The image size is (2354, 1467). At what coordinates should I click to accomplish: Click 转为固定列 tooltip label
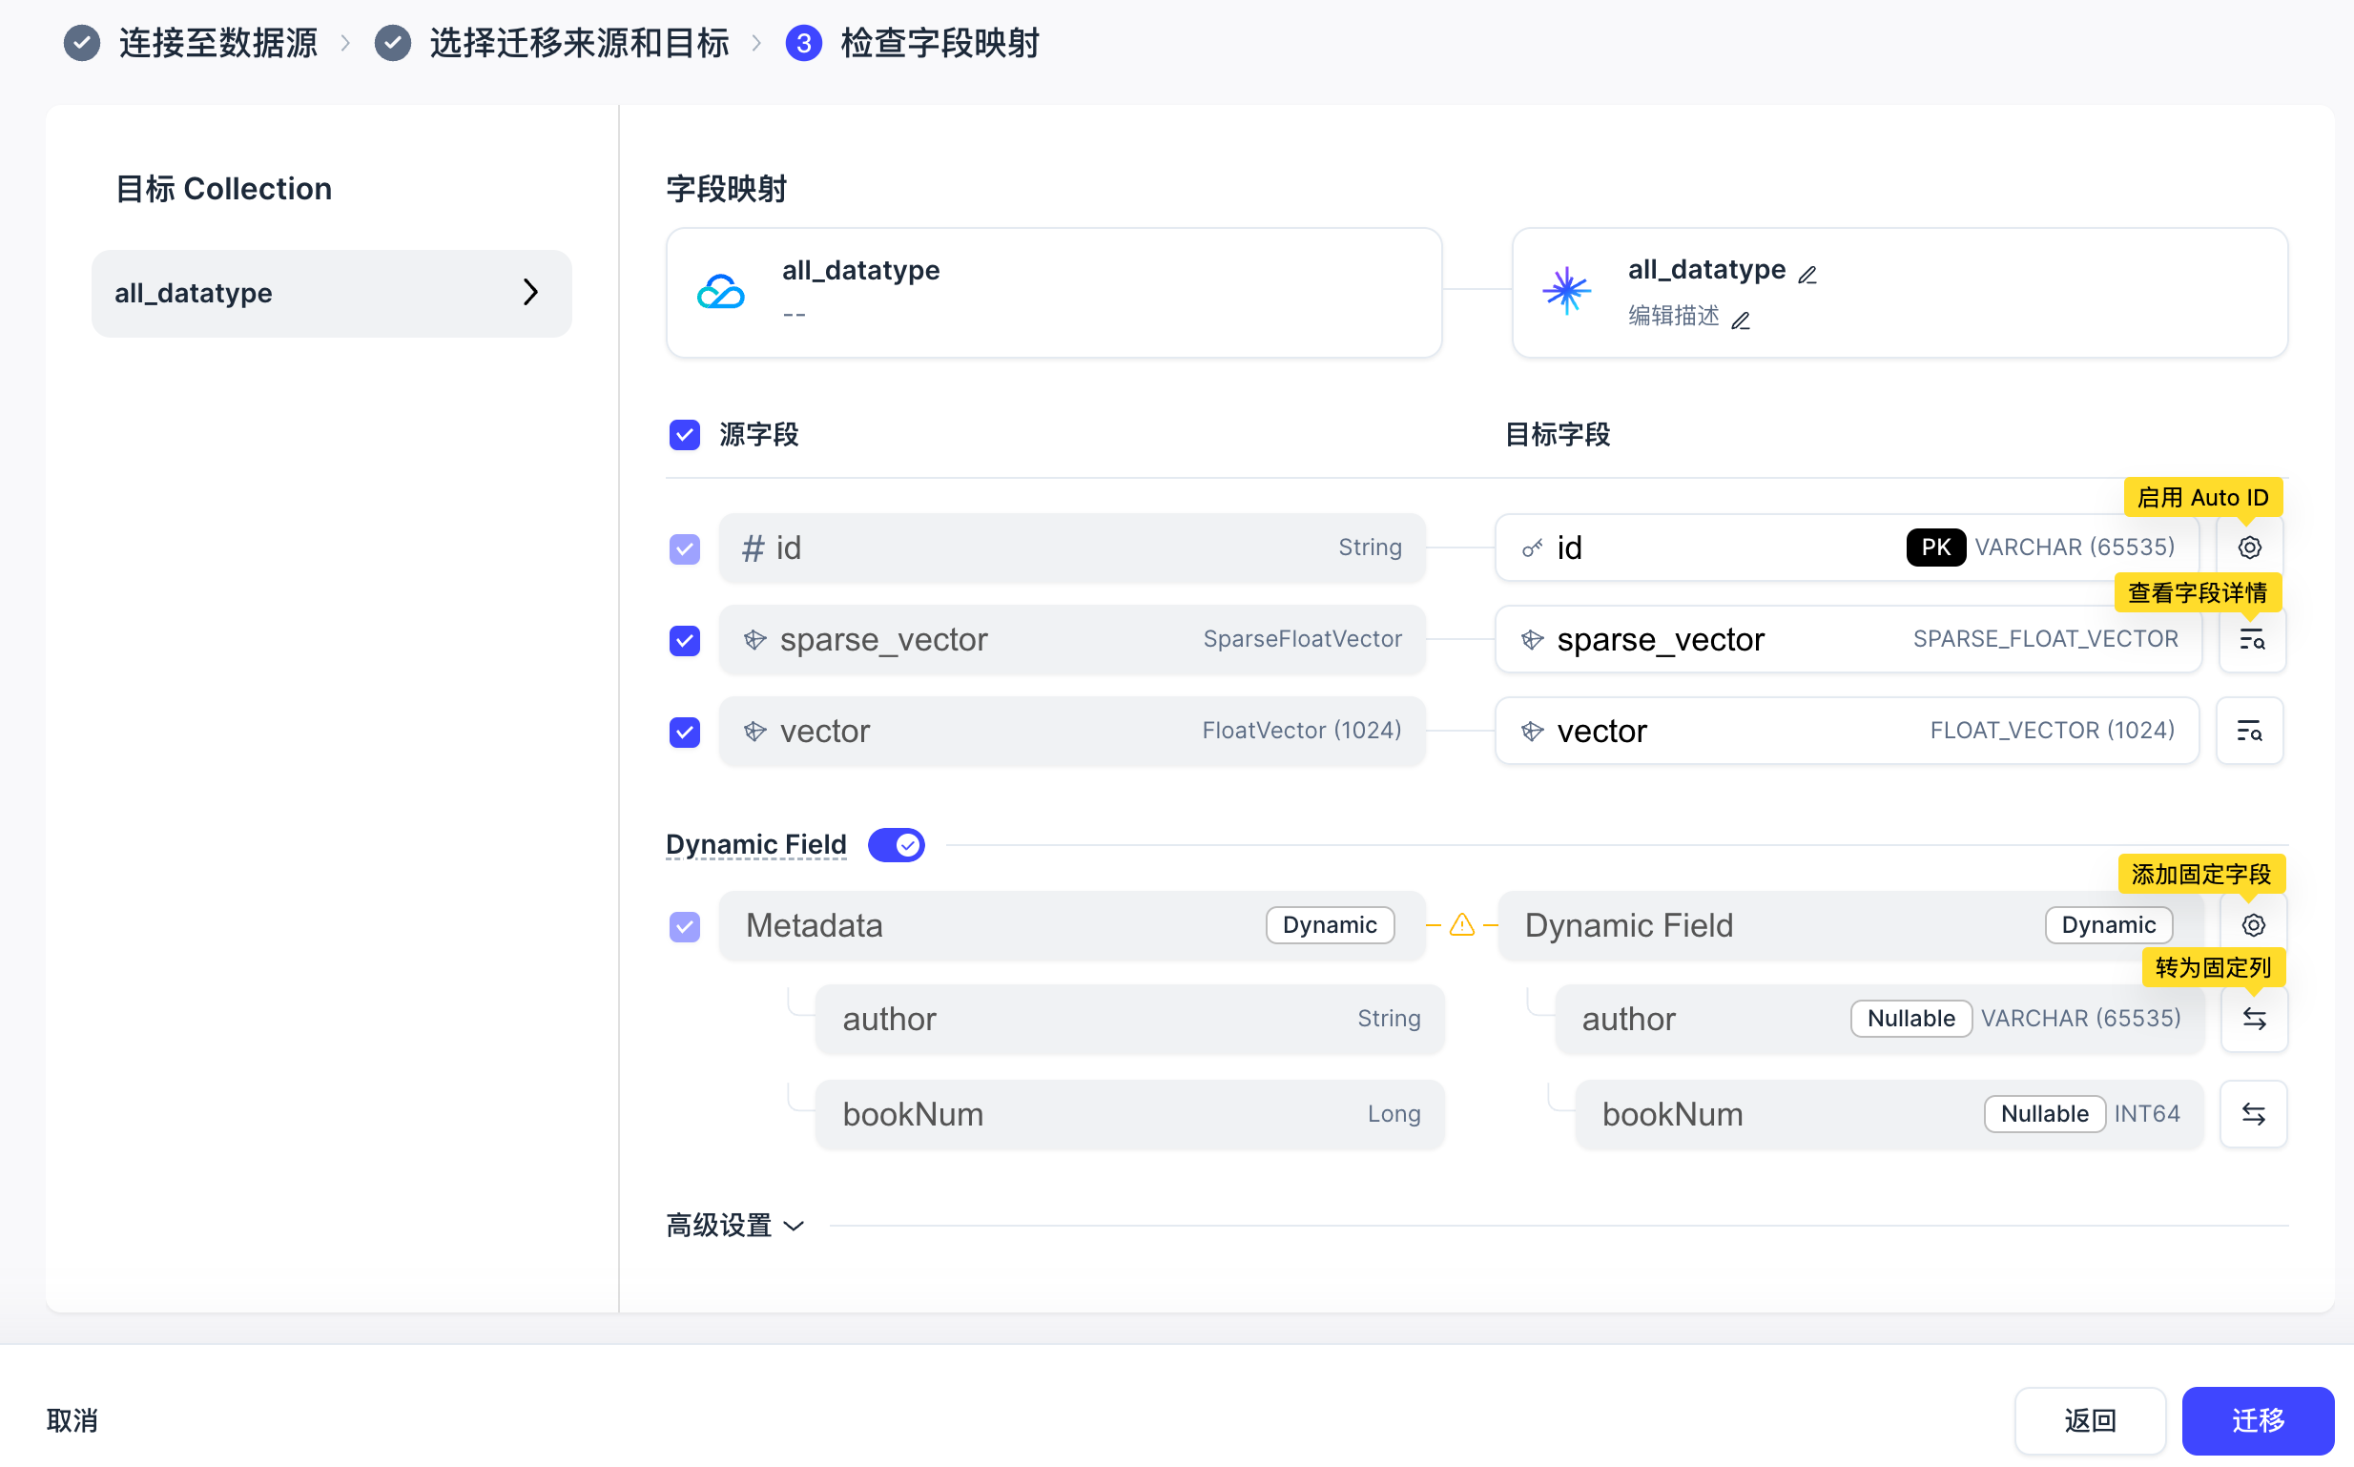point(2213,967)
